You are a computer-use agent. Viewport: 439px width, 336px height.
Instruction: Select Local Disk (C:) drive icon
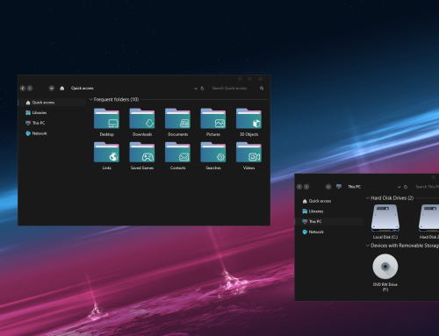tap(385, 218)
